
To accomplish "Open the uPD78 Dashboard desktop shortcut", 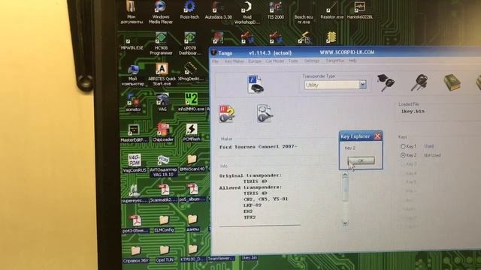I will click(190, 43).
